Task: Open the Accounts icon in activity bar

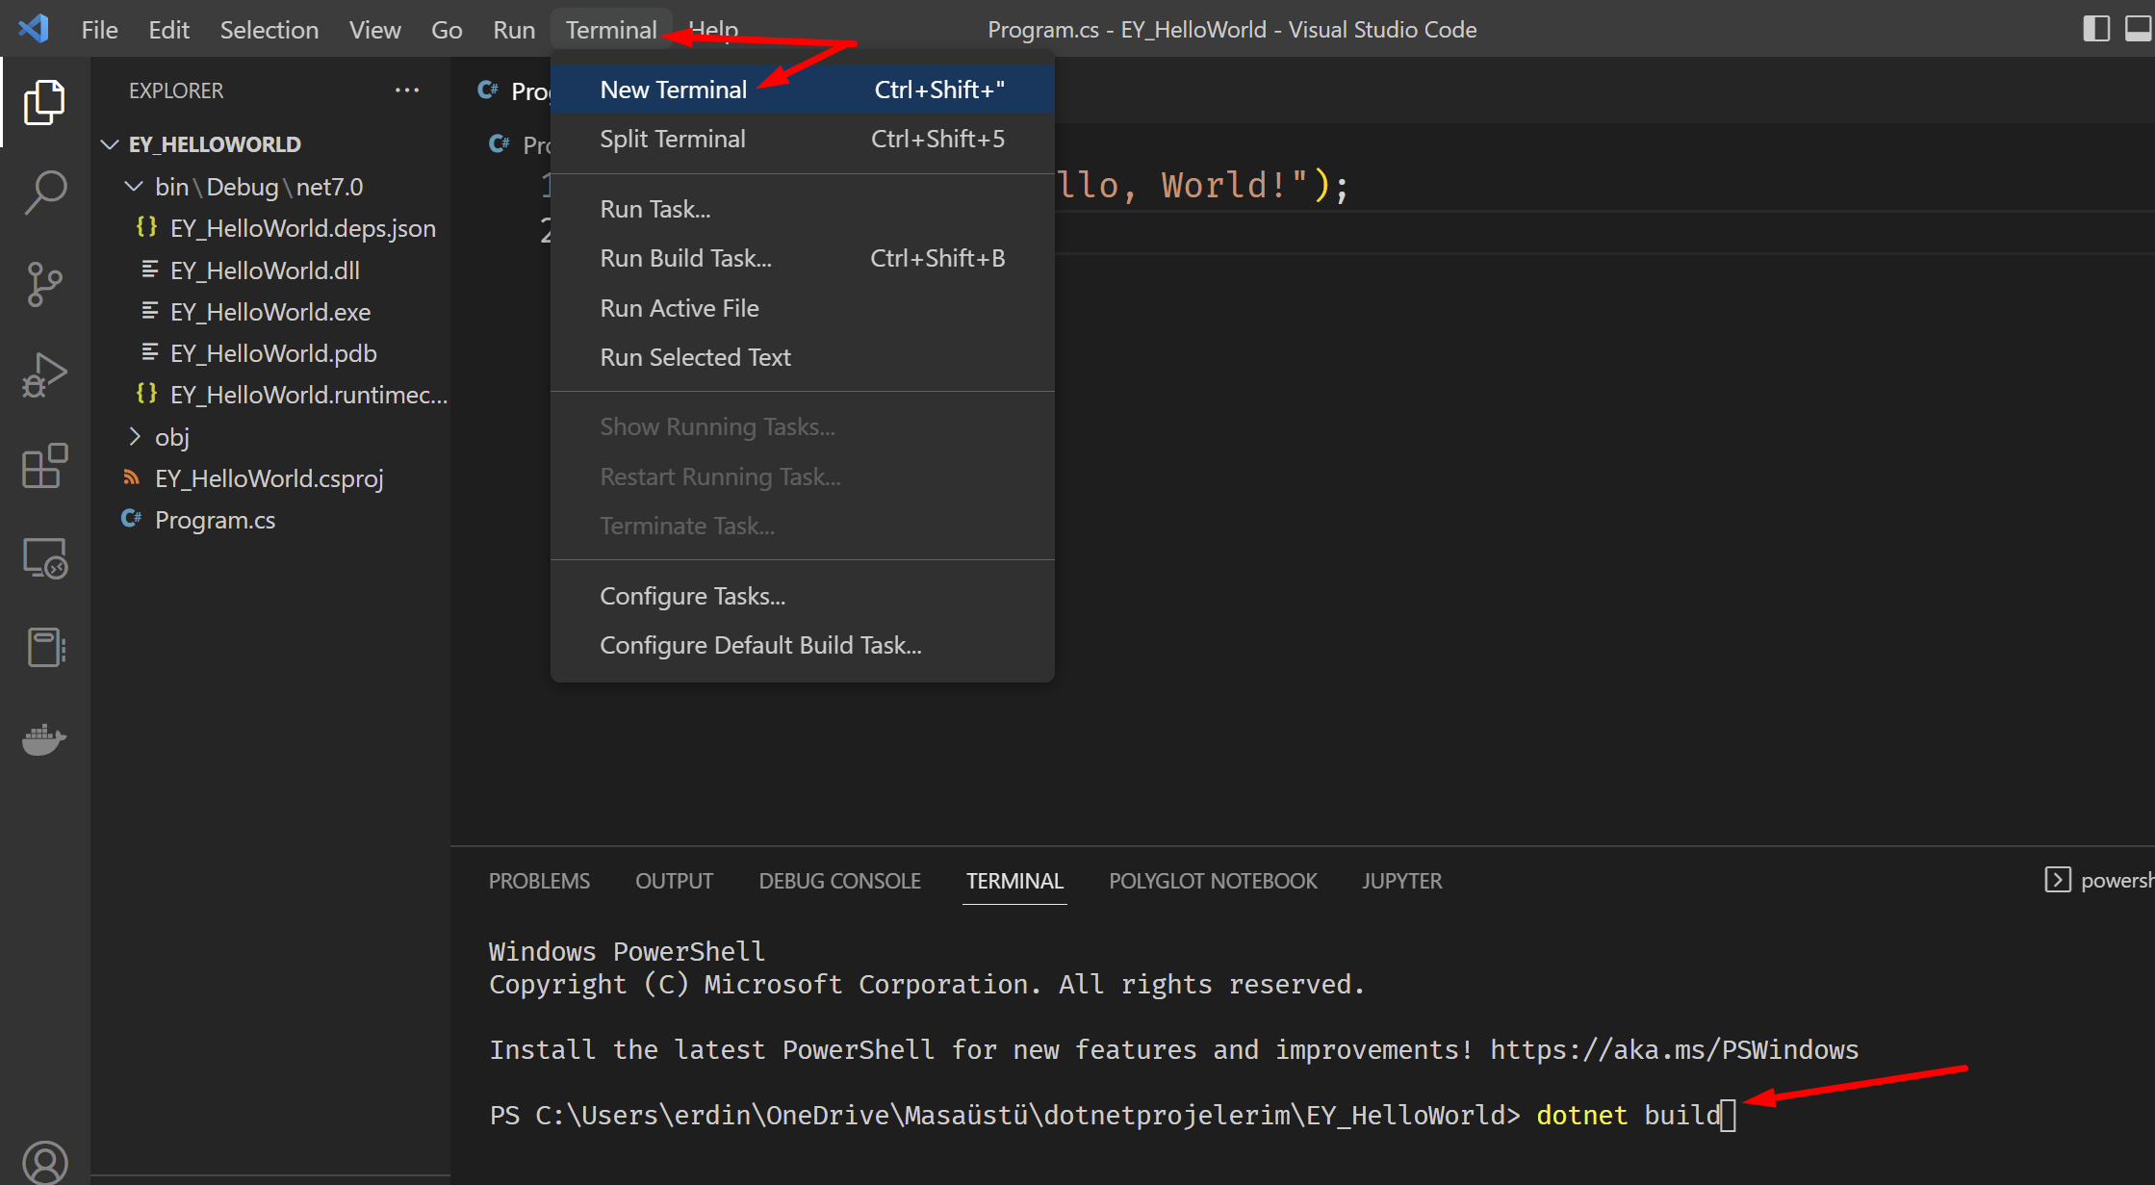Action: point(44,1163)
